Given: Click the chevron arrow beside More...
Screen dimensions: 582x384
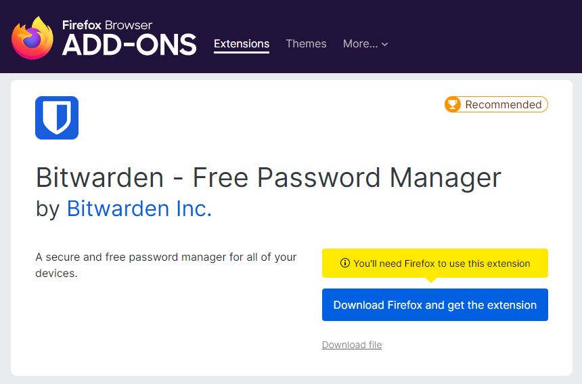Looking at the screenshot, I should click(x=385, y=44).
